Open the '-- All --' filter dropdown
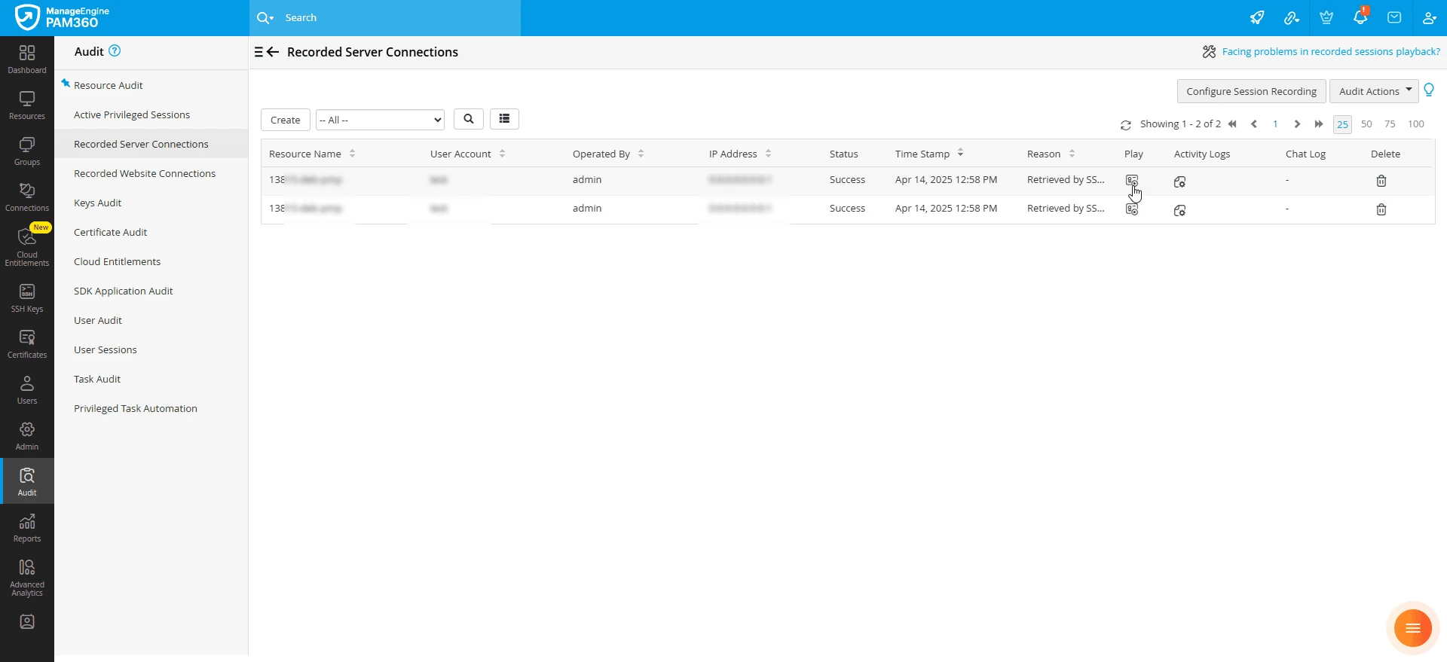The height and width of the screenshot is (662, 1447). tap(380, 120)
